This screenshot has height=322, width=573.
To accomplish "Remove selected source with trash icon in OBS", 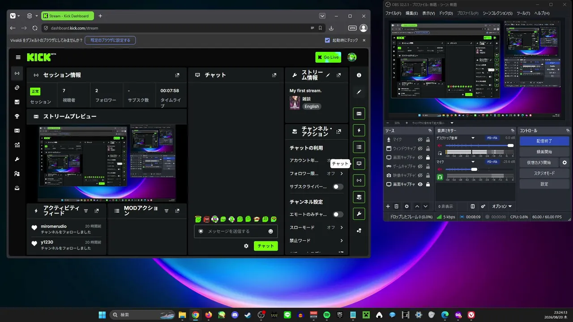I will (x=396, y=206).
